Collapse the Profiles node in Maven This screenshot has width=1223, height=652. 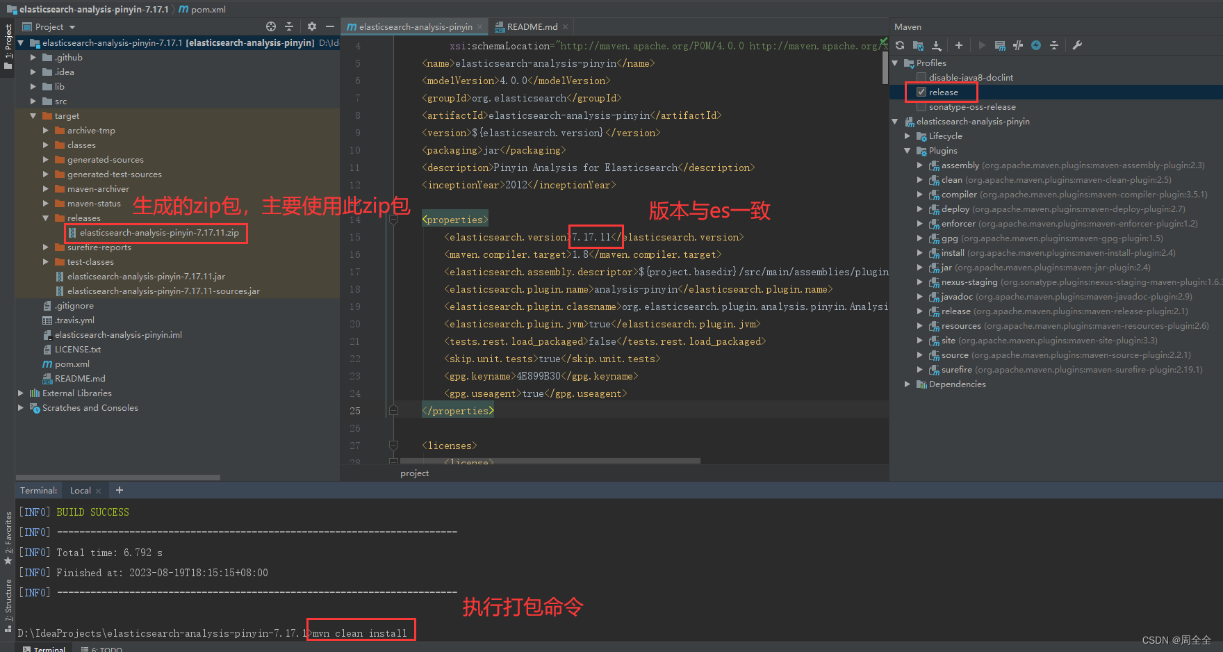click(x=895, y=63)
